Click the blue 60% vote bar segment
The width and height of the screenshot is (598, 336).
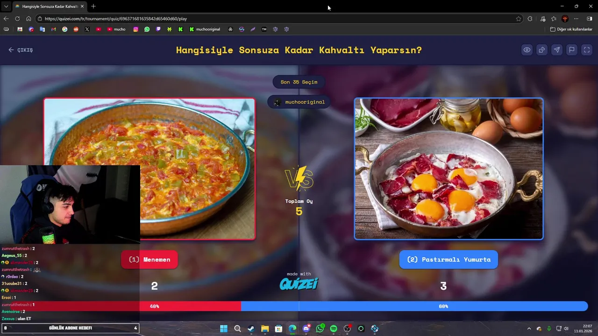click(414, 306)
